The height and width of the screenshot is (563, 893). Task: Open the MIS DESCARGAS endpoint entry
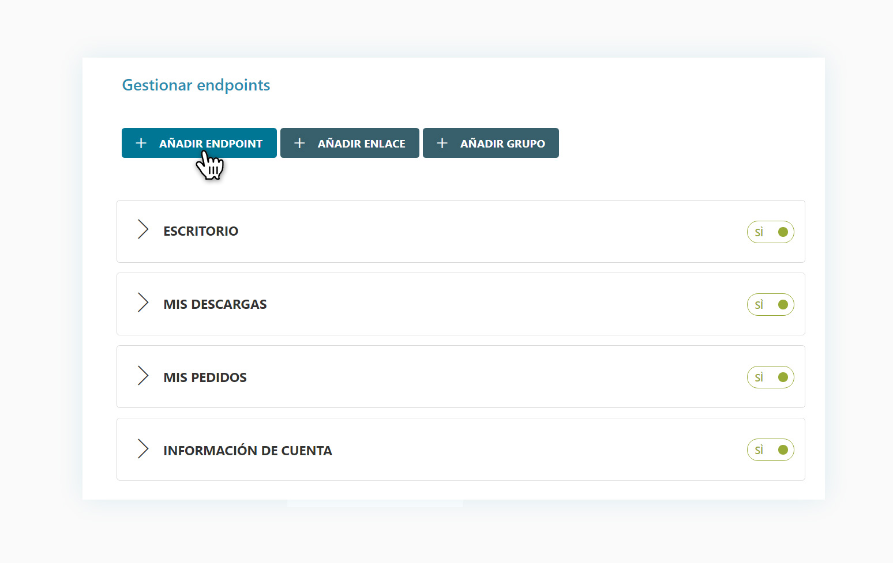pyautogui.click(x=215, y=304)
